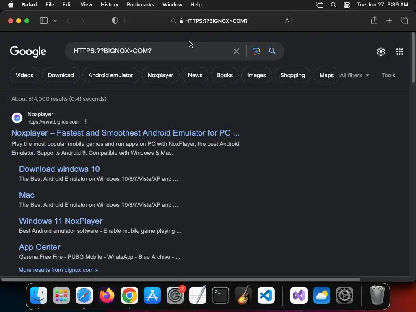Submit search with magnifying glass icon
The height and width of the screenshot is (312, 416).
pos(272,51)
